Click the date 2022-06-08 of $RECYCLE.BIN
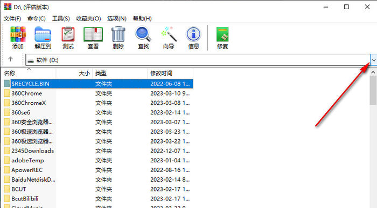377x208 pixels. click(x=170, y=84)
